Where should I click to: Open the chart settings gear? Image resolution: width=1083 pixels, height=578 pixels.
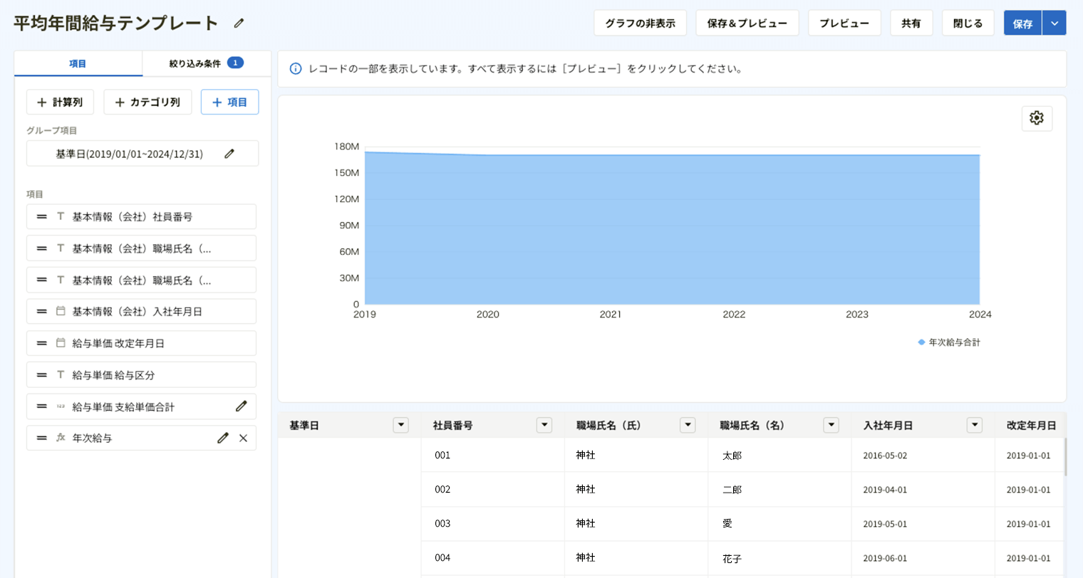(x=1037, y=118)
